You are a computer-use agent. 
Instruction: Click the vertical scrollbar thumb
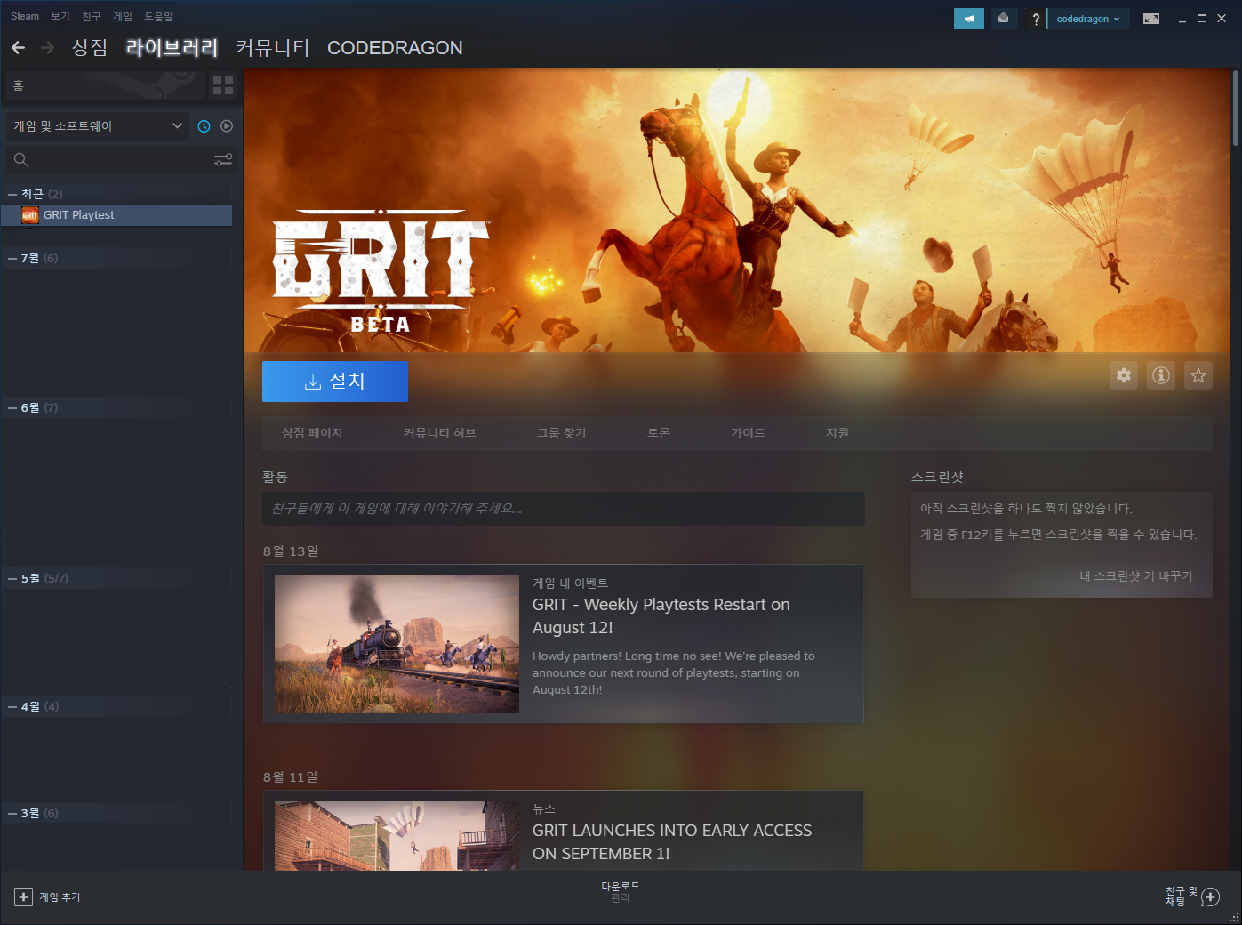(x=1236, y=108)
